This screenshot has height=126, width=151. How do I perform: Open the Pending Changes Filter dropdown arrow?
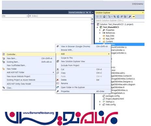[112, 17]
